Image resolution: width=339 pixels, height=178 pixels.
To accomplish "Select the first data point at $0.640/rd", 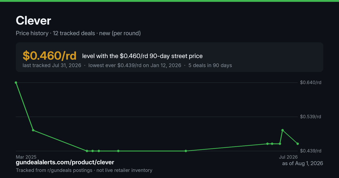I will 16,83.
